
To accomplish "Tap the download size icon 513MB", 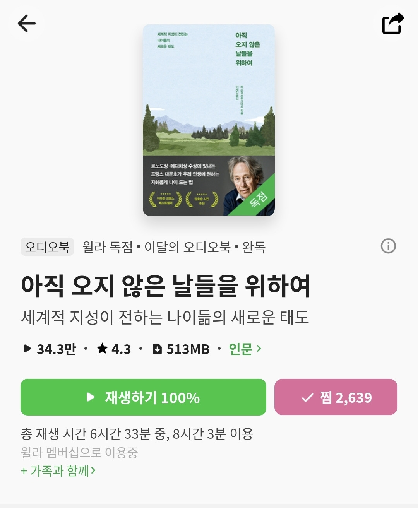I will pos(157,349).
